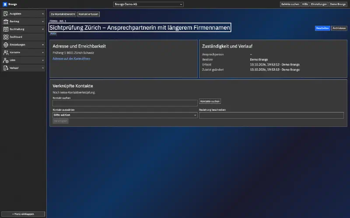Click the Dashboard grid icon
Image resolution: width=350 pixels, height=218 pixels.
tap(6, 37)
